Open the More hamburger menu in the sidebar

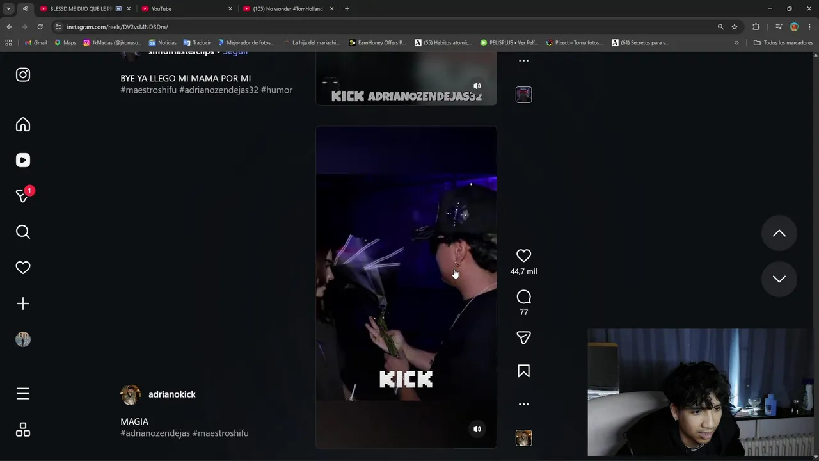click(23, 394)
